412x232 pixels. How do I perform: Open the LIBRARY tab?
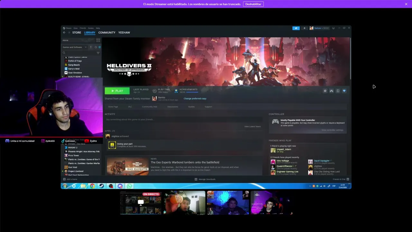(89, 33)
